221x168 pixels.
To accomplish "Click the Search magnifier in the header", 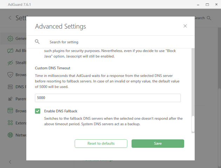I will coord(209,18).
